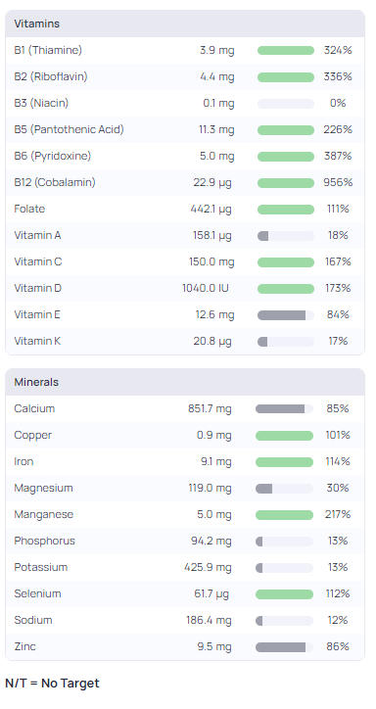
Task: Click the Sodium progress bar
Action: [284, 621]
